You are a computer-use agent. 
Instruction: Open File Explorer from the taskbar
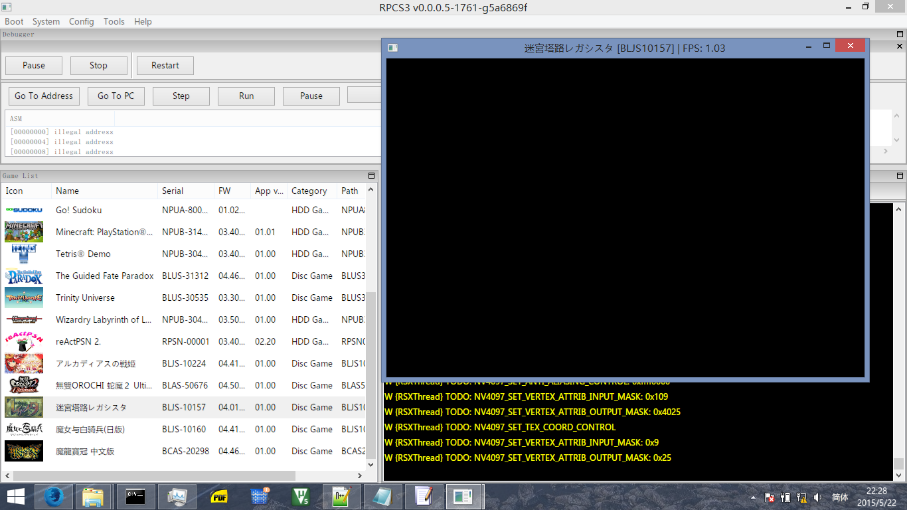[x=93, y=497]
